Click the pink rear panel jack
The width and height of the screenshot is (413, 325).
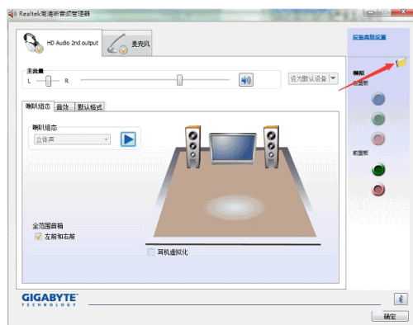[378, 139]
